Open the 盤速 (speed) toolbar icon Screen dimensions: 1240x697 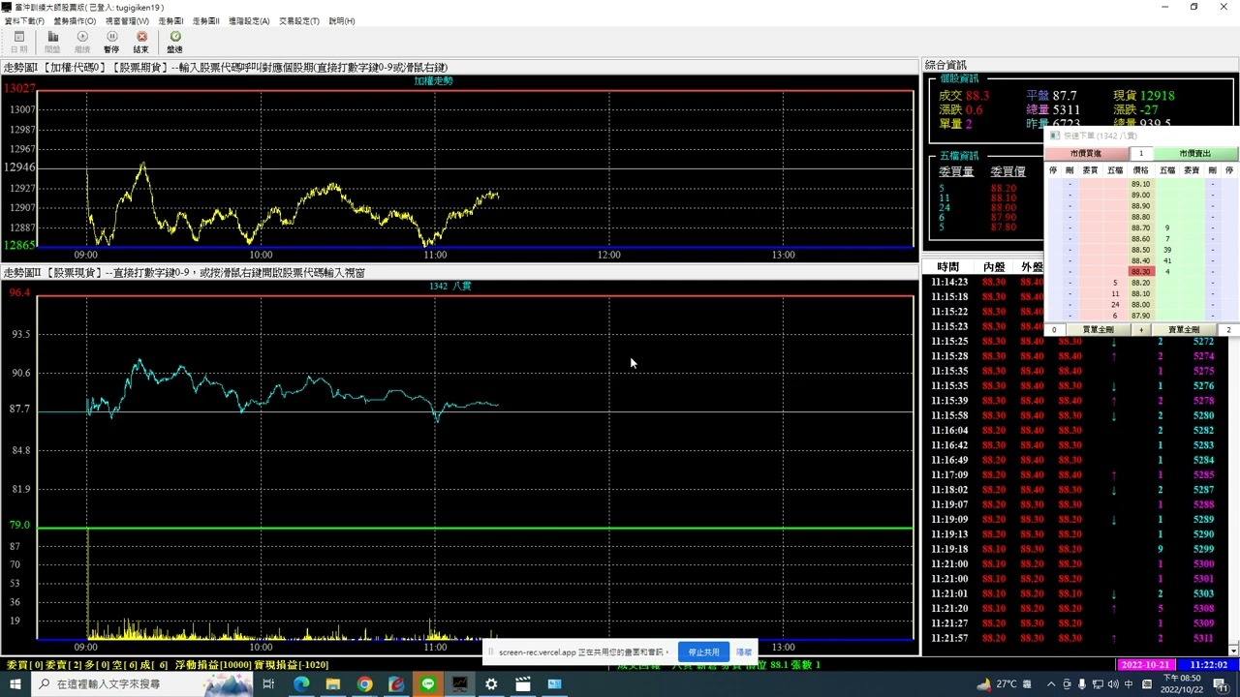(174, 42)
